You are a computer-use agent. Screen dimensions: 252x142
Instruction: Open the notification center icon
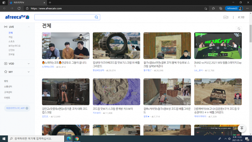[247, 139]
